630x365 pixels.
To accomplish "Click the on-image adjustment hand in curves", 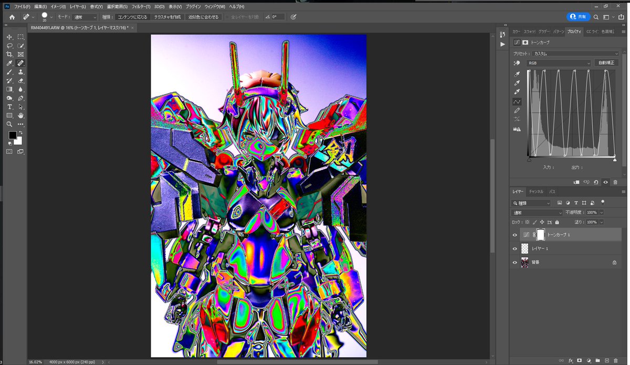I will click(518, 63).
